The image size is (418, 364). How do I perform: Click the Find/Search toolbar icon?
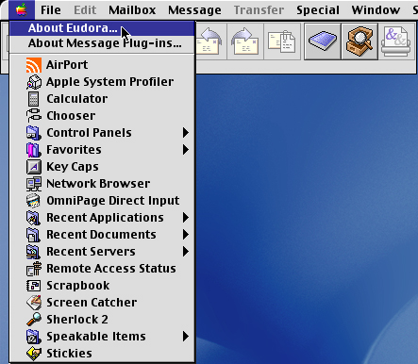click(x=359, y=41)
